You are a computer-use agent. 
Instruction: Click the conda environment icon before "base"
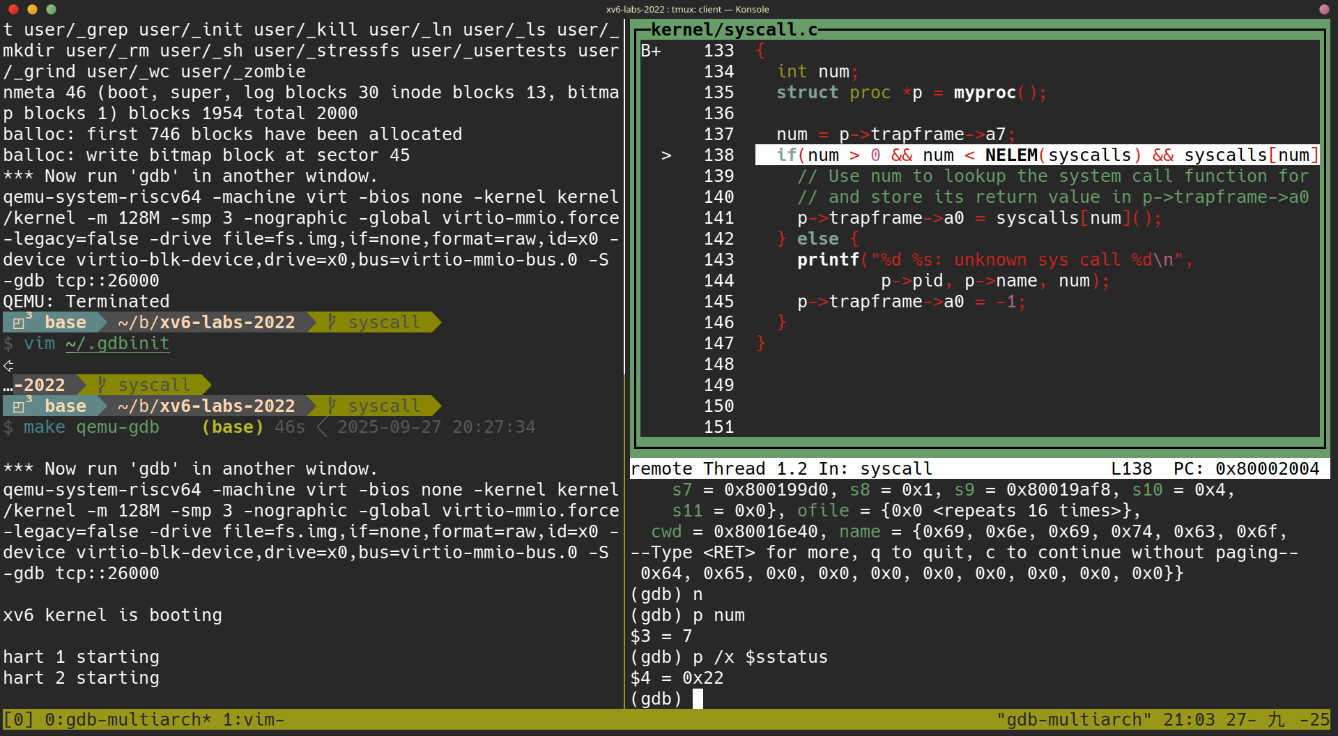coord(17,322)
